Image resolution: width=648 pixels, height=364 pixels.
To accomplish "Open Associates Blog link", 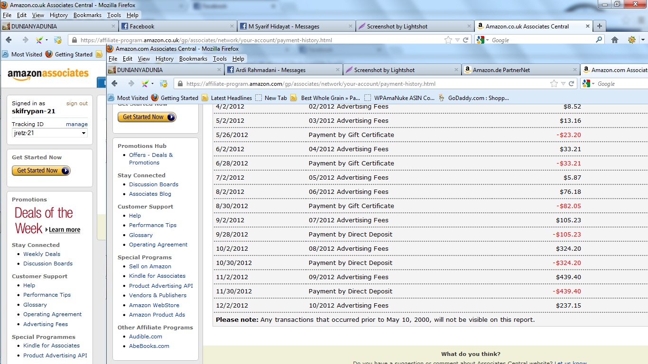I will (x=150, y=194).
